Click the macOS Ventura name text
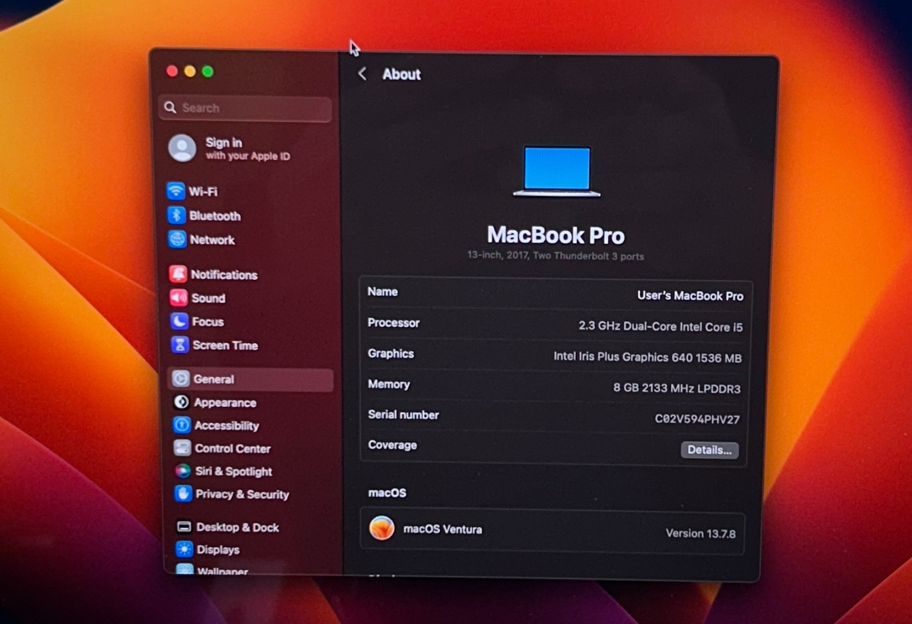912x624 pixels. (442, 529)
